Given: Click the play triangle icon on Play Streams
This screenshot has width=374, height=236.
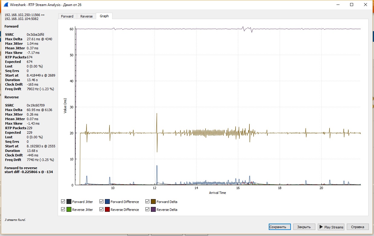Looking at the screenshot, I should tap(321, 227).
